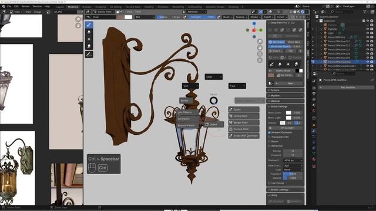This screenshot has width=376, height=211.
Task: Enable the Use Curves checkbox
Action: coord(269,183)
